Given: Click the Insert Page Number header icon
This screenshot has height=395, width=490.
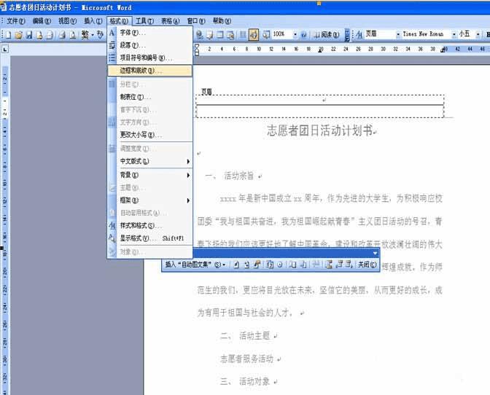Looking at the screenshot, I should (x=236, y=265).
